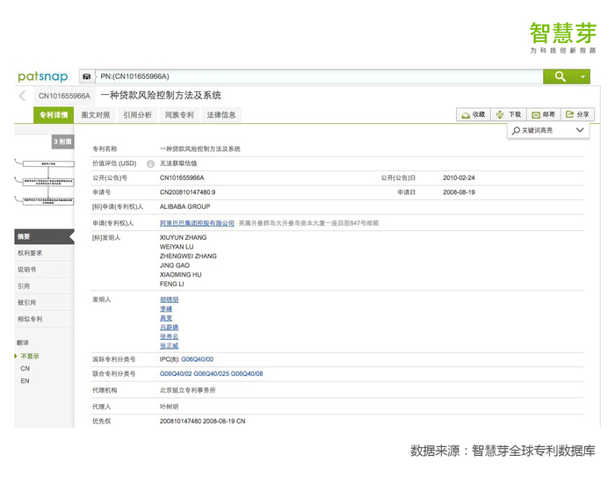The width and height of the screenshot is (615, 477).
Task: Click inventor name XIUYUN ZHANG
Action: coord(183,238)
